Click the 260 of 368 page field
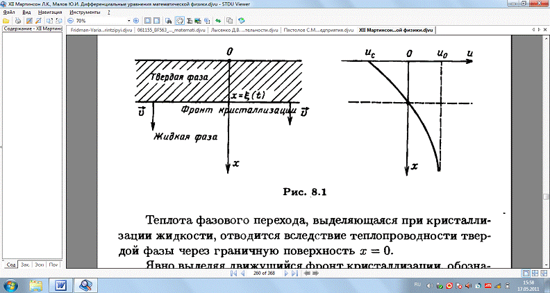Screen dimensions: 550x293 [x=264, y=273]
